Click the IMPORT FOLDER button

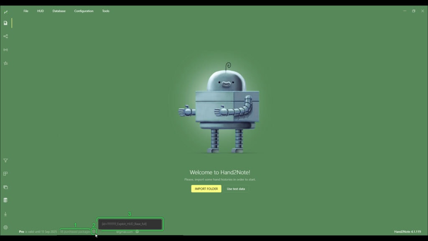(x=206, y=189)
